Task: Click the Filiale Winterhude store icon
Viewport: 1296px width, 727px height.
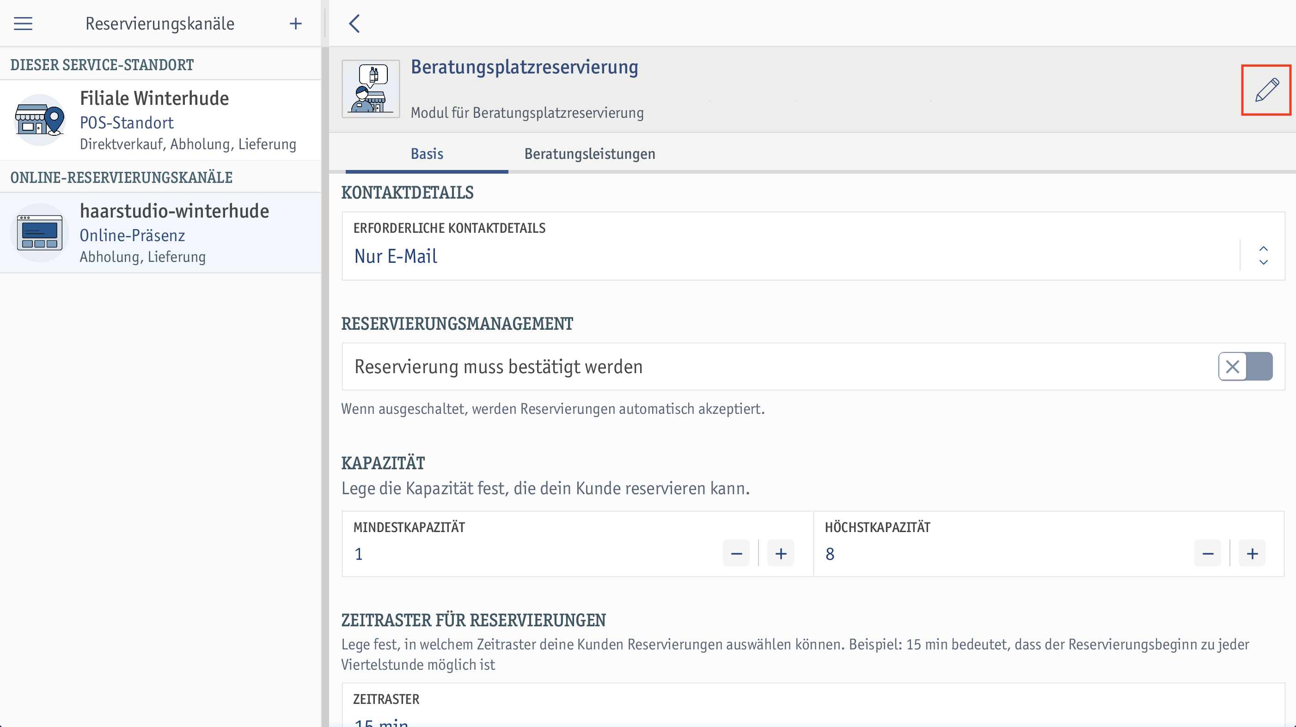Action: [40, 120]
